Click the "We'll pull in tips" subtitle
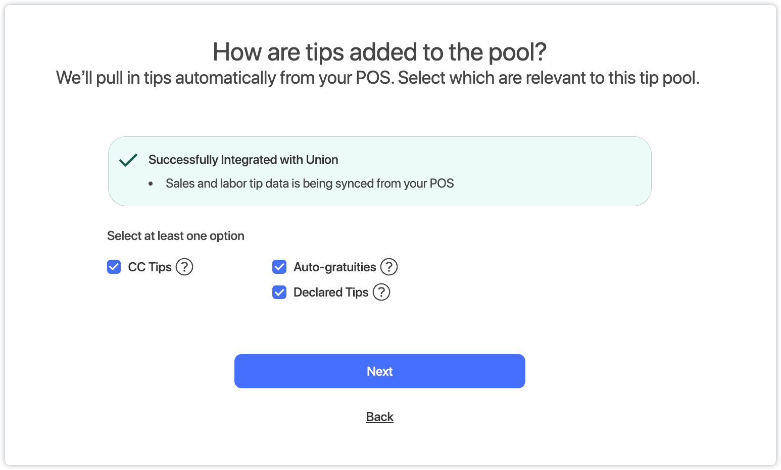 coord(378,78)
